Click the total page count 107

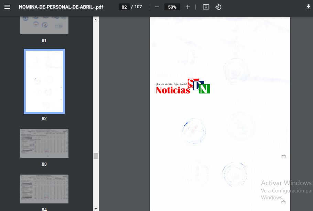pos(138,7)
